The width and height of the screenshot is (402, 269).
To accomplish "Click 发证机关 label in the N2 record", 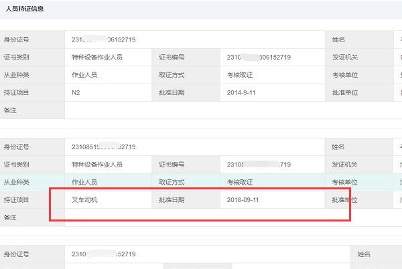I will click(345, 58).
